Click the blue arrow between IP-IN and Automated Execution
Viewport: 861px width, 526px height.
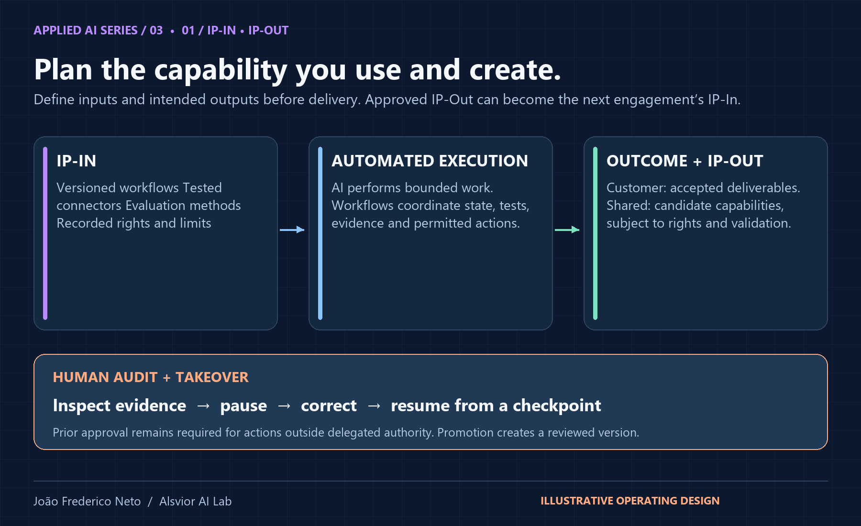tap(292, 230)
